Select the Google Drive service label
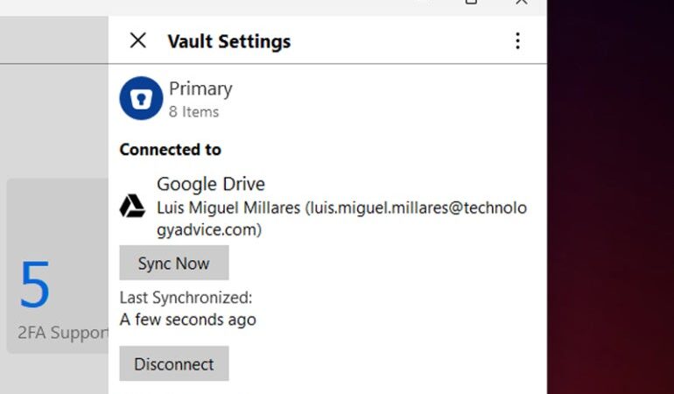This screenshot has width=674, height=394. pyautogui.click(x=210, y=185)
